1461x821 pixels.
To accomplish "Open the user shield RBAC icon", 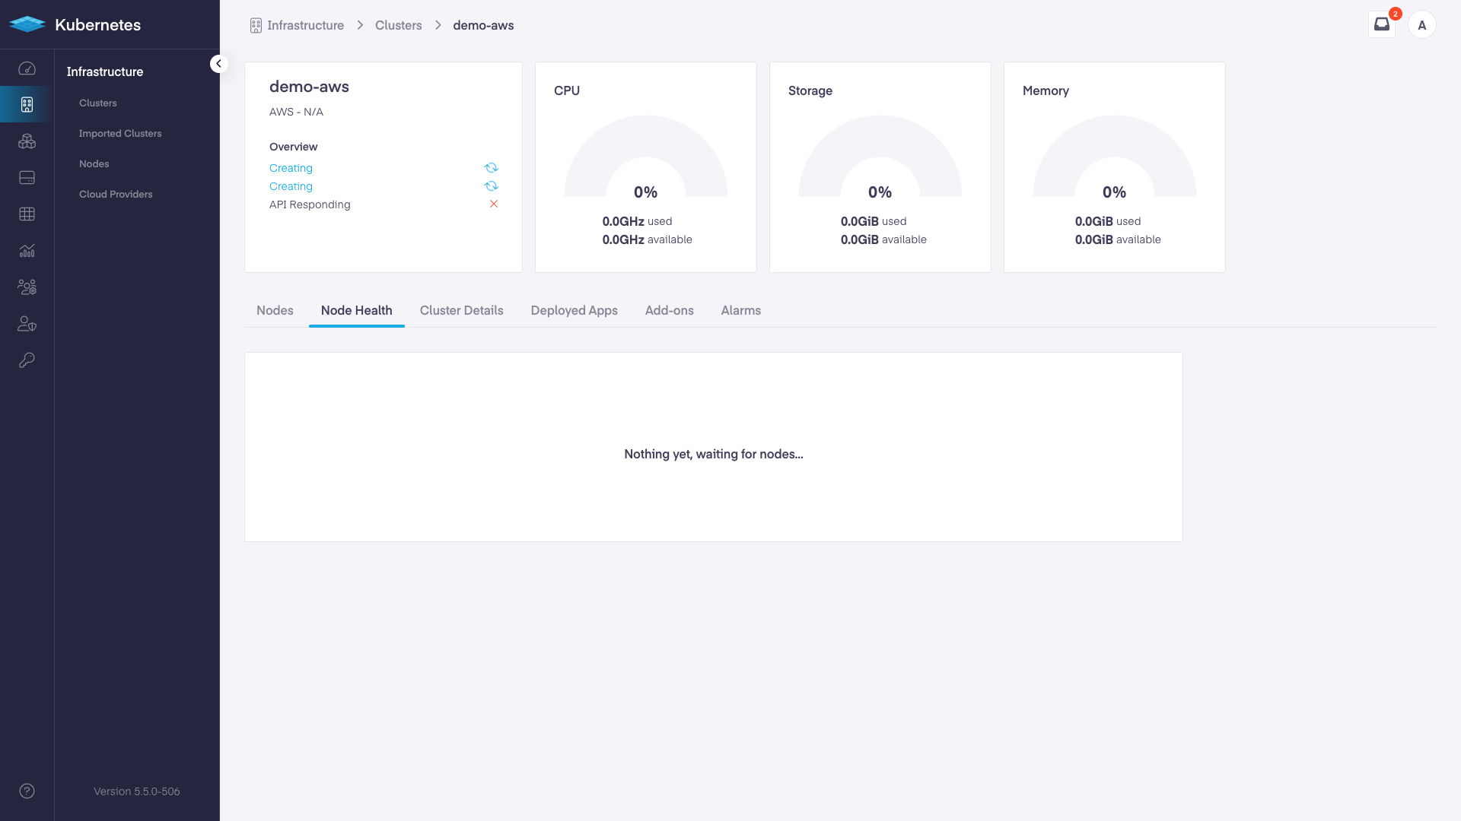I will point(27,324).
